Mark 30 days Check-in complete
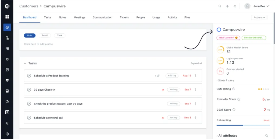Image resolution: width=275 pixels, height=139 pixels. tap(29, 90)
